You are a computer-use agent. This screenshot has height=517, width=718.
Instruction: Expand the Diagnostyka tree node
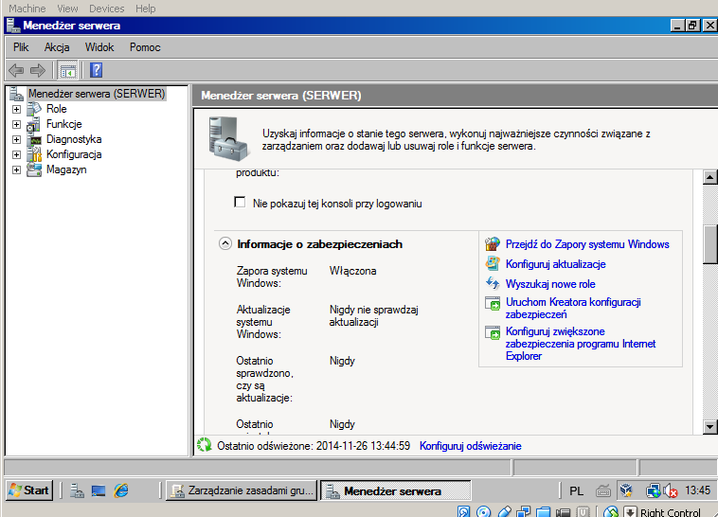pos(16,140)
